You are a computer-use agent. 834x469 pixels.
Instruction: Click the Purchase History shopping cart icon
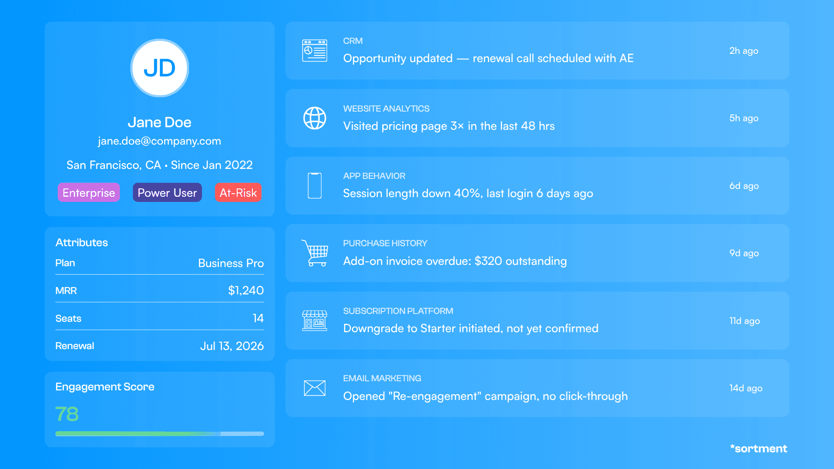314,253
